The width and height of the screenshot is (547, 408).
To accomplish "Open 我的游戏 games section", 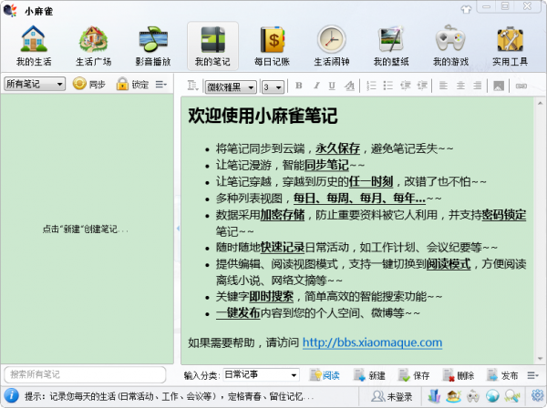I will (450, 46).
